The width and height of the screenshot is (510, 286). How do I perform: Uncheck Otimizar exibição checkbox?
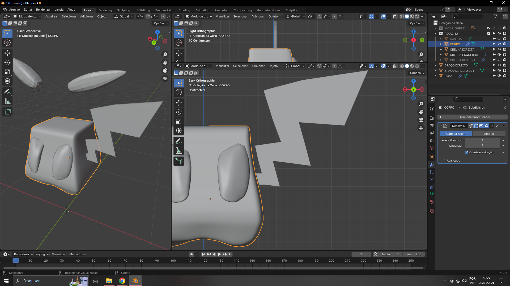pos(467,152)
